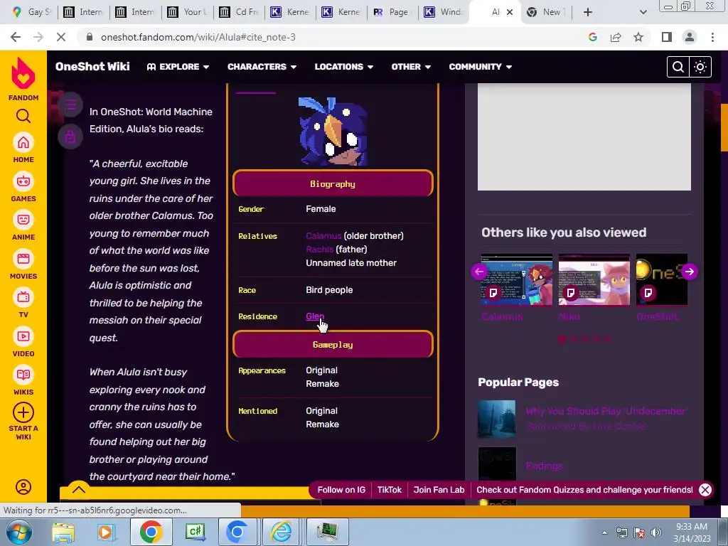Image resolution: width=728 pixels, height=546 pixels.
Task: Open the Games section icon
Action: [x=23, y=181]
